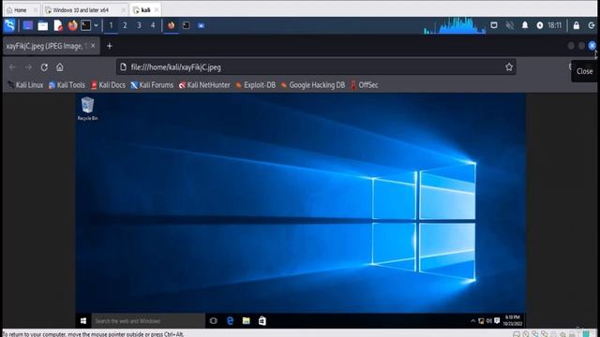Image resolution: width=600 pixels, height=337 pixels.
Task: Open the Kali Forums bookmark
Action: tap(152, 85)
